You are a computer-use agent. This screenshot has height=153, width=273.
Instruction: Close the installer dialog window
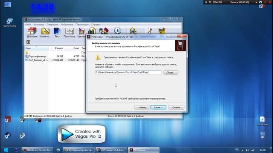click(x=182, y=36)
